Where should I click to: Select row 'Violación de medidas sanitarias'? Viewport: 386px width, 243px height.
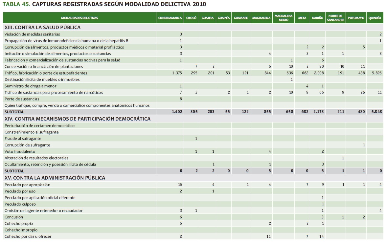(x=32, y=34)
